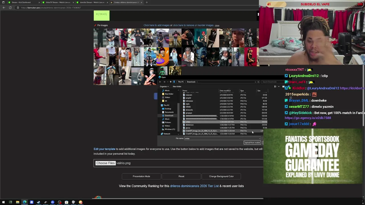Click Change Background Color button
The image size is (365, 205).
[221, 176]
